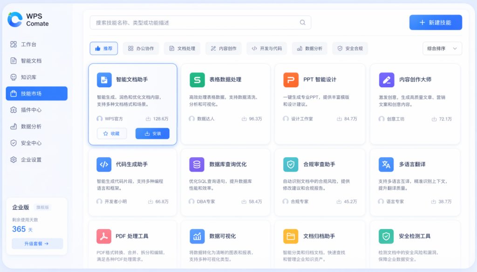Click the 数据库查询优化 database icon
477x272 pixels.
tap(197, 164)
